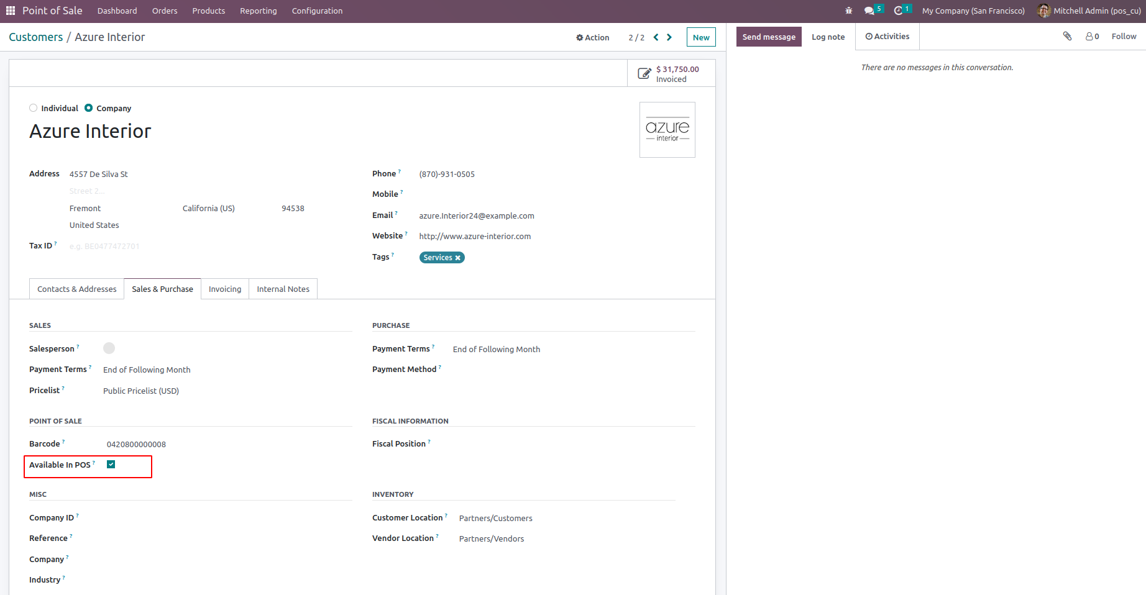This screenshot has height=595, width=1146.
Task: Switch to the Invoicing tab
Action: (x=225, y=289)
